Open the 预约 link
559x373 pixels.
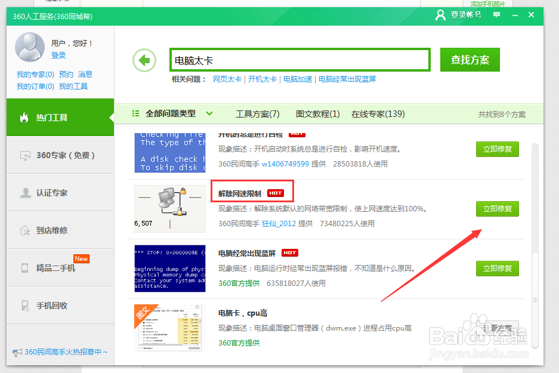coord(66,74)
